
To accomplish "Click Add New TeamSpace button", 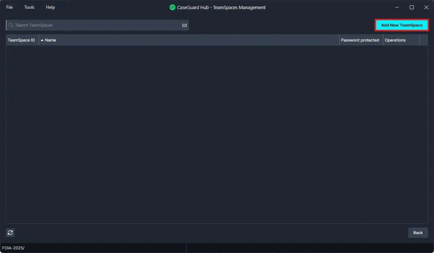I will point(402,25).
